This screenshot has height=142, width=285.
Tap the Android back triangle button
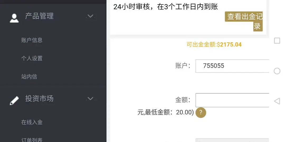point(277,101)
